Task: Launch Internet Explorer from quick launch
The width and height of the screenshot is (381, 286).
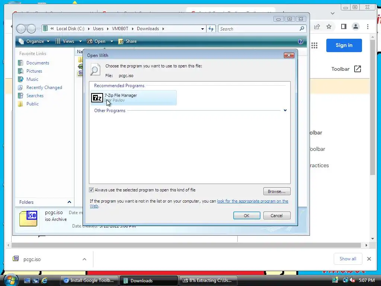Action: [44, 280]
